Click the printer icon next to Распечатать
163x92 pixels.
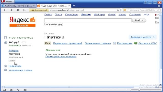[115, 43]
